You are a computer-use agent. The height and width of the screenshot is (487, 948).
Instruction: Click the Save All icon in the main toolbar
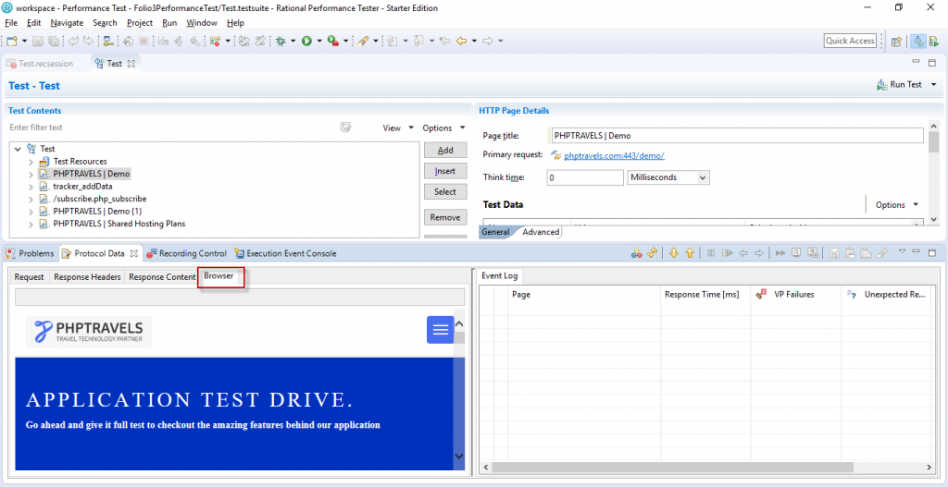point(53,41)
